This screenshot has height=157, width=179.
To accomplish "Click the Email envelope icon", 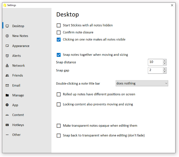I will pyautogui.click(x=7, y=85).
